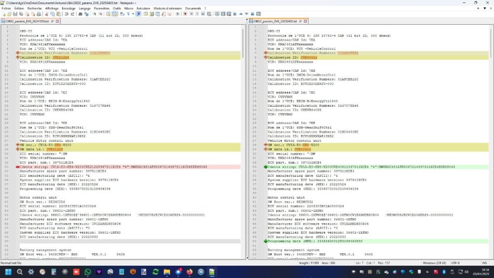This screenshot has width=494, height=278.
Task: Open Firefox from the taskbar
Action: pos(190,272)
